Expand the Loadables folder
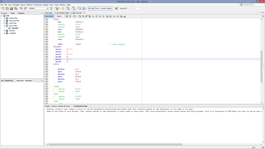265x149 pixels. [x=4, y=33]
